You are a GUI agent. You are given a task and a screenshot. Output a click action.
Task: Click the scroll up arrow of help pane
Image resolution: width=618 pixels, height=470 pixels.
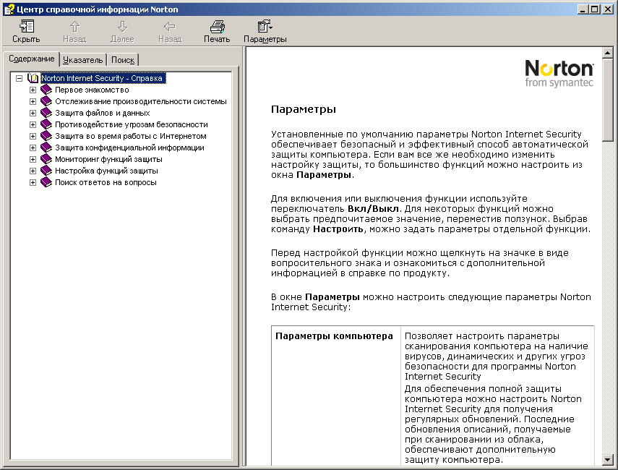pyautogui.click(x=607, y=53)
